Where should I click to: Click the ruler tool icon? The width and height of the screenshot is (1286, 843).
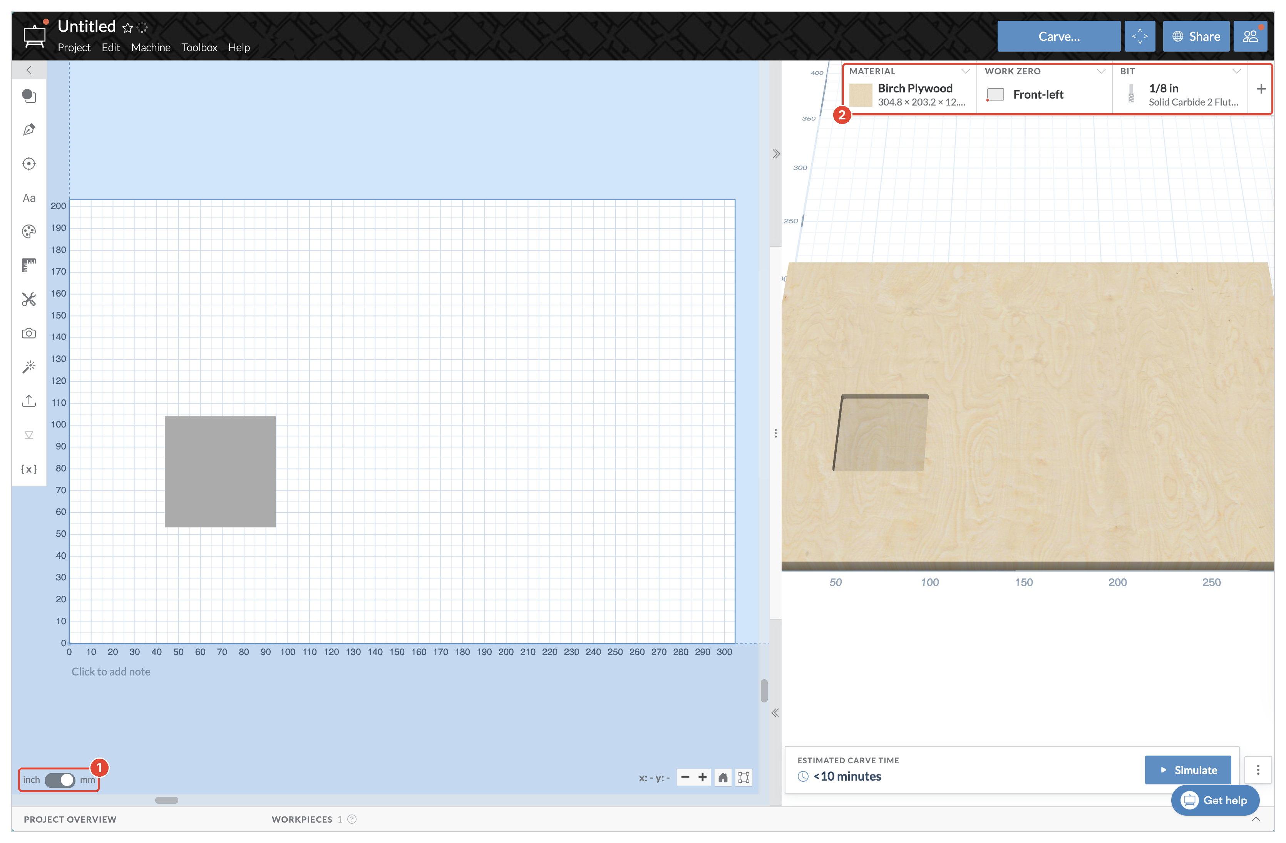pyautogui.click(x=28, y=265)
